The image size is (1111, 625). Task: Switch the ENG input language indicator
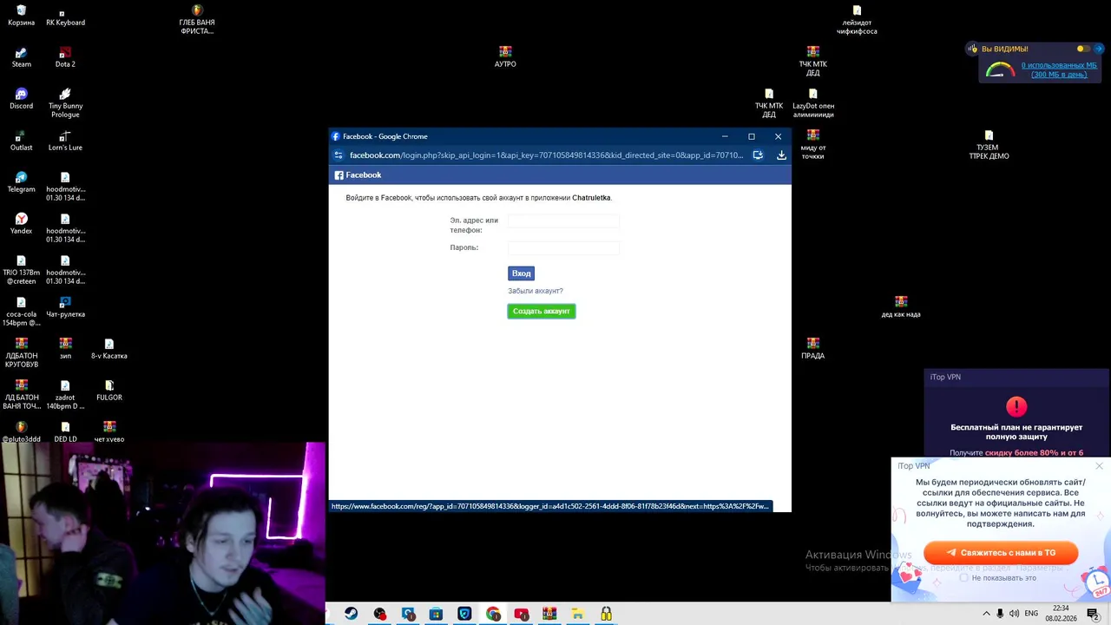click(1031, 614)
